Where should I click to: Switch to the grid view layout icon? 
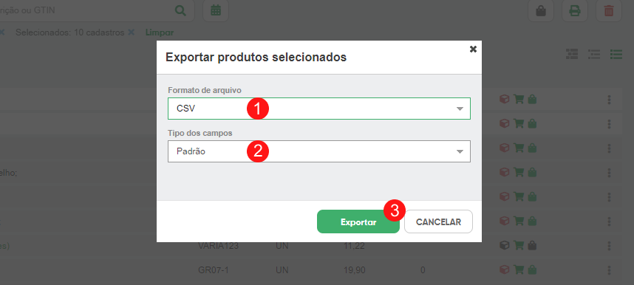(572, 54)
